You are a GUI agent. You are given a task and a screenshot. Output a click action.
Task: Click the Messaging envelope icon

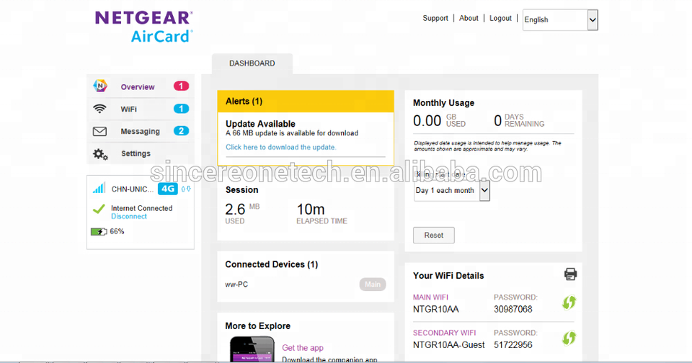tap(99, 131)
